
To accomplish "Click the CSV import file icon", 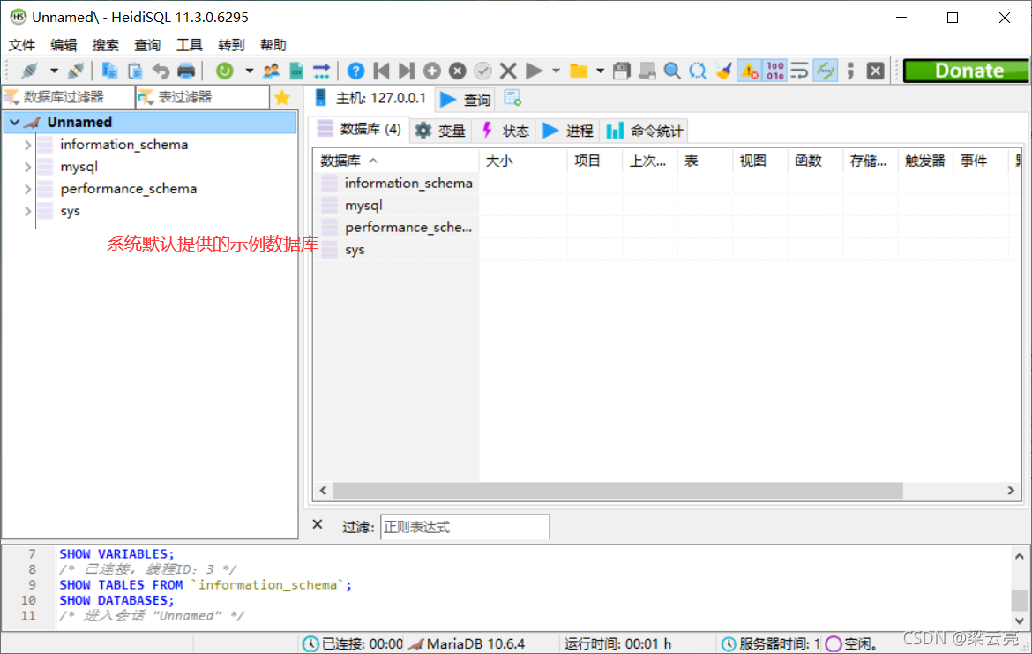I will [x=296, y=71].
